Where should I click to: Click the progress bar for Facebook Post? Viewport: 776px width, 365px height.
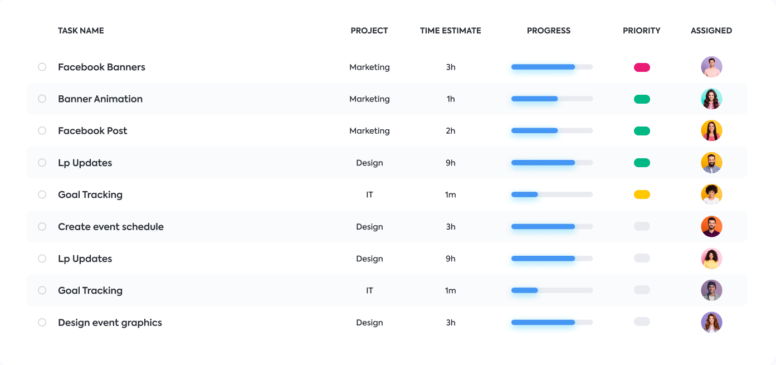pyautogui.click(x=552, y=131)
